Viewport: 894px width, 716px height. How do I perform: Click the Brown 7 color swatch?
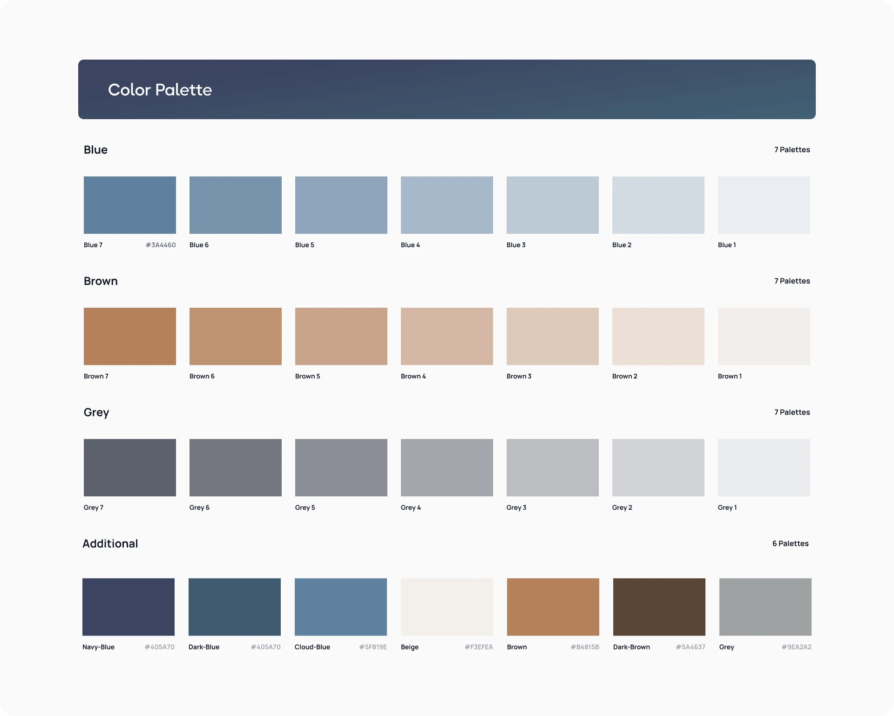pos(129,336)
